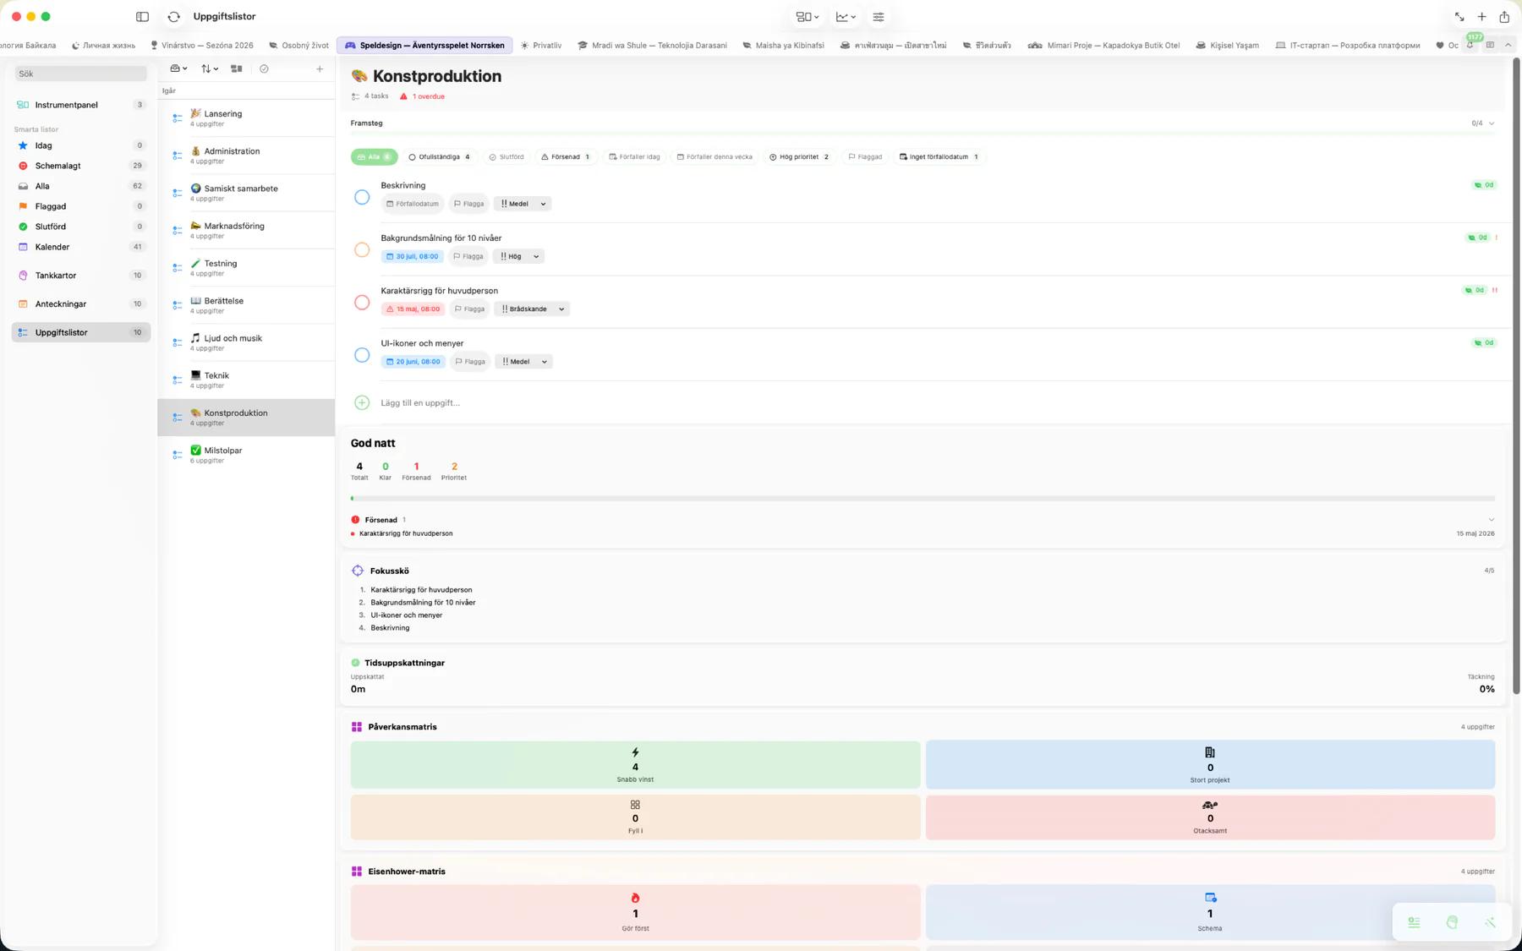Filter by Hög prioritet chip

[798, 157]
